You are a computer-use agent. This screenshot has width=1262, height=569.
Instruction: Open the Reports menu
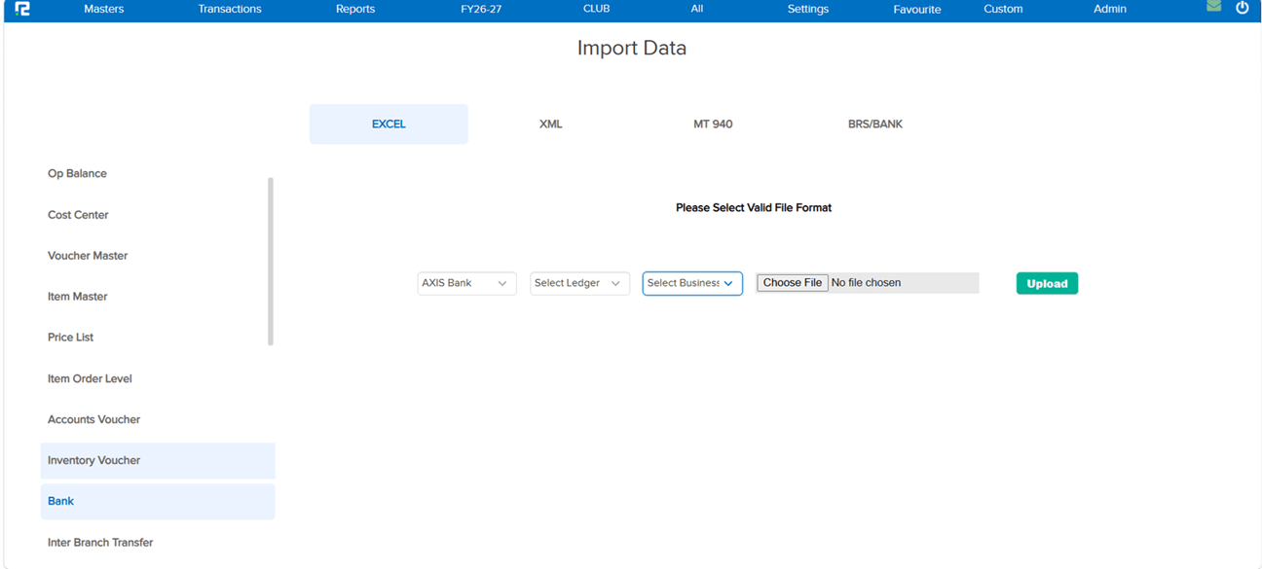click(355, 9)
